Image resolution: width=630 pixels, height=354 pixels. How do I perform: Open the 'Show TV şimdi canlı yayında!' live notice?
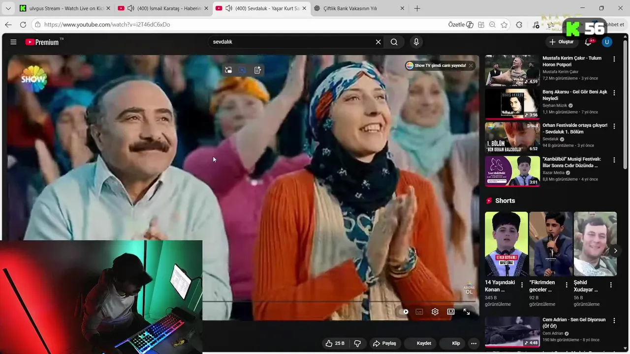click(x=436, y=65)
